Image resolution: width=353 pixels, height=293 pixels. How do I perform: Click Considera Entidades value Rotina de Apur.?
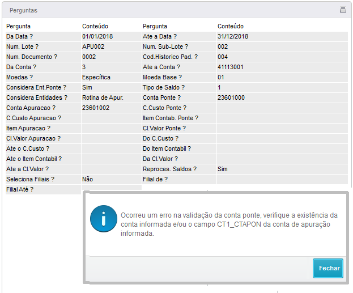(x=103, y=97)
